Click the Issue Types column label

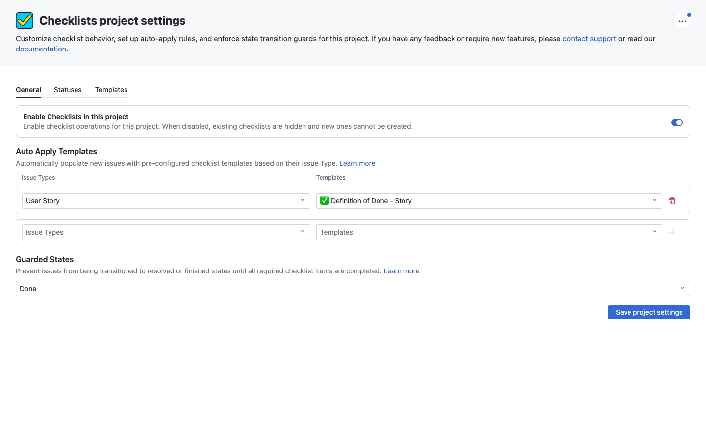coord(38,178)
